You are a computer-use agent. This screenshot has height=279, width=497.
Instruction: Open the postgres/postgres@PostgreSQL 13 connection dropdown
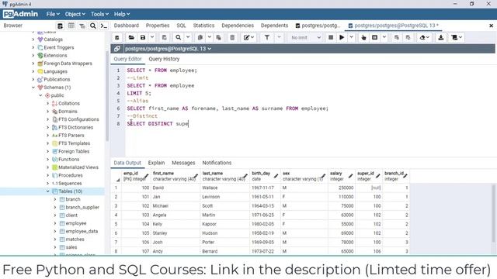click(168, 49)
